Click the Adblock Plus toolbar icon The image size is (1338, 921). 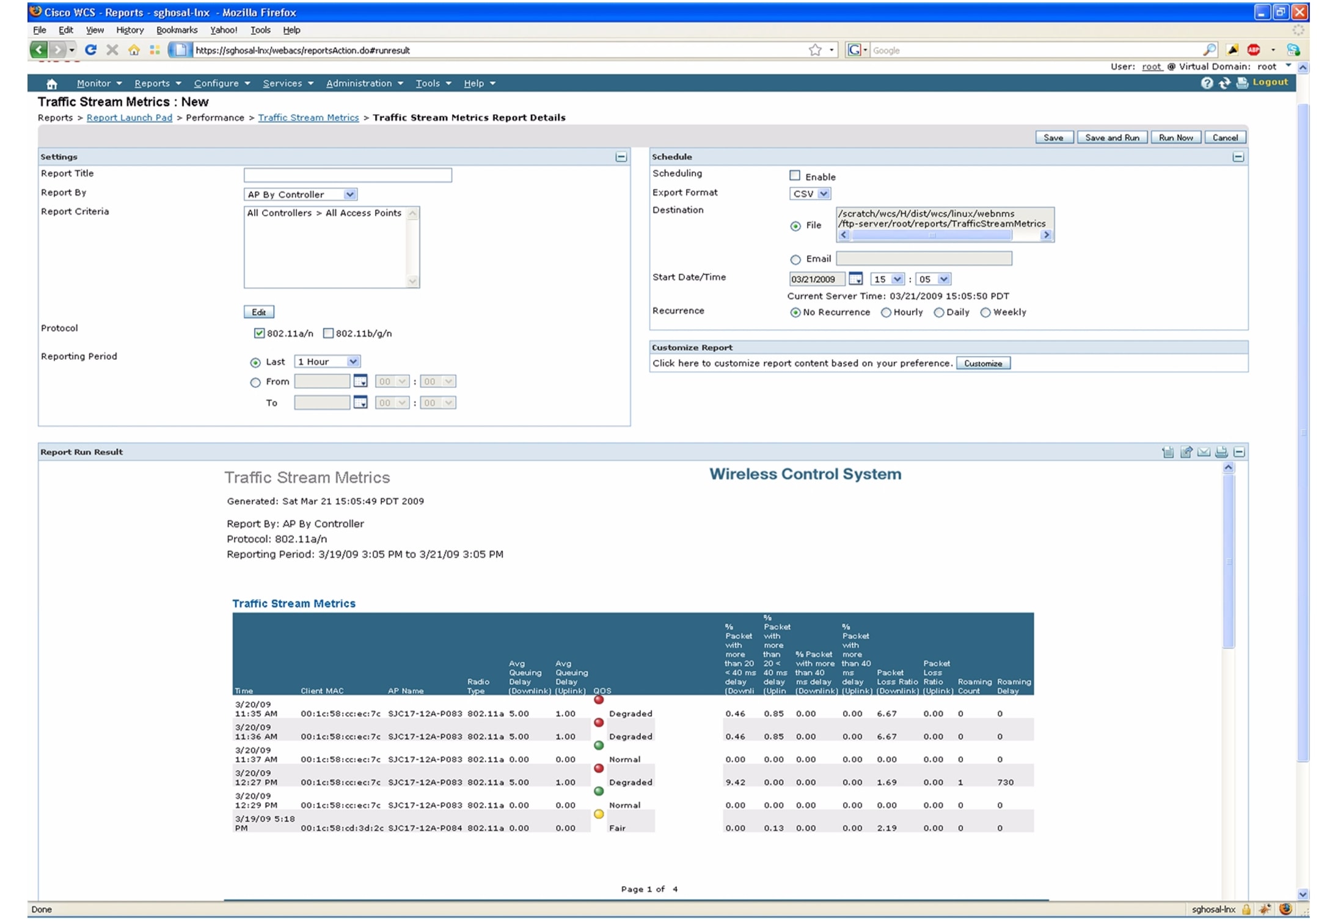[x=1253, y=50]
